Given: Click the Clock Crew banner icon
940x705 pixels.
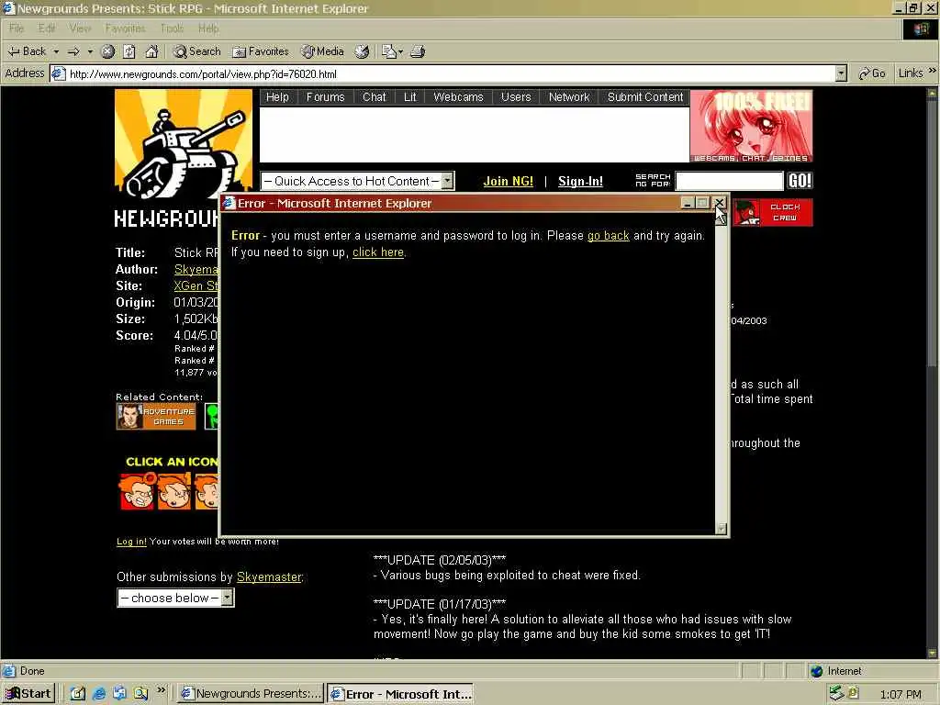Looking at the screenshot, I should pos(773,212).
